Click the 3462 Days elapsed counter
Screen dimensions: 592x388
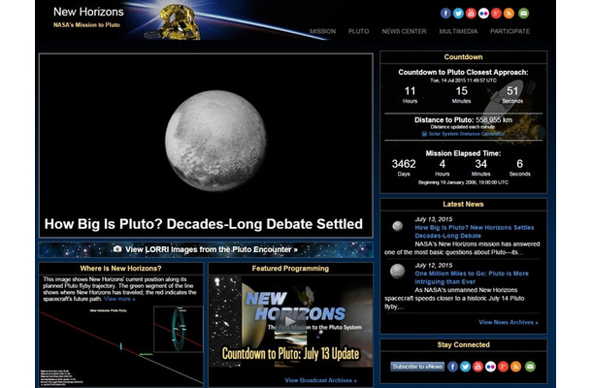tap(404, 168)
